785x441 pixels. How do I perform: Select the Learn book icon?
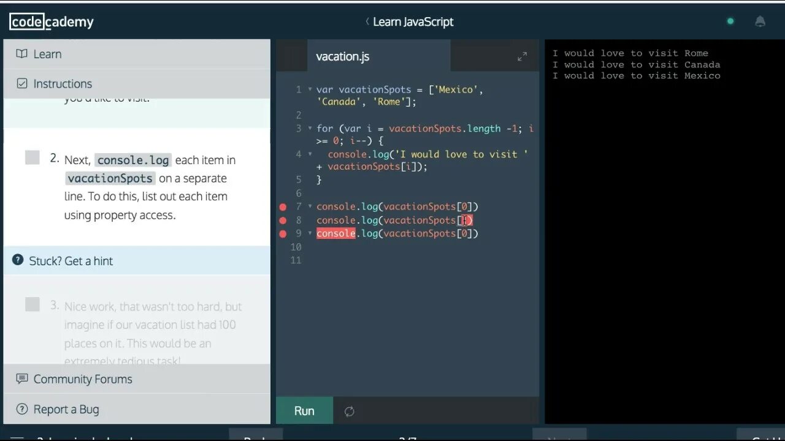pos(22,54)
